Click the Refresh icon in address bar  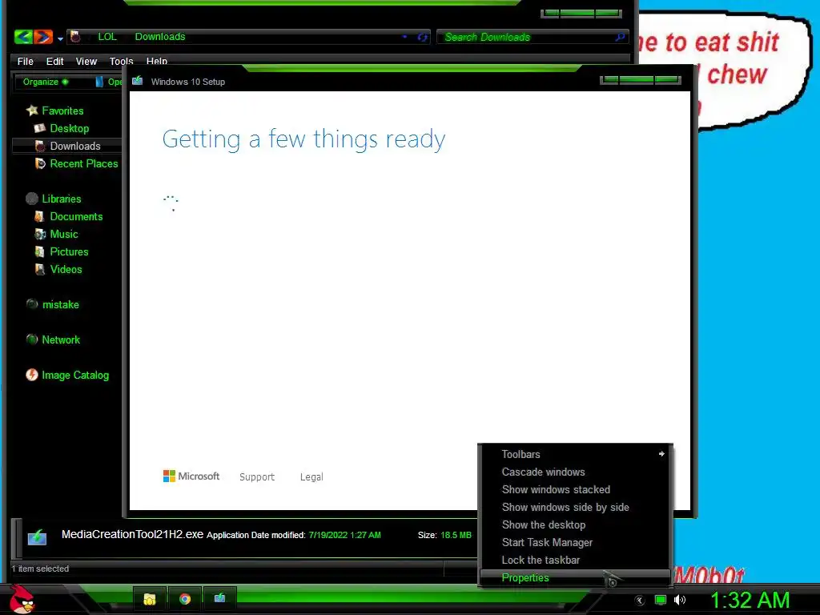(x=423, y=37)
